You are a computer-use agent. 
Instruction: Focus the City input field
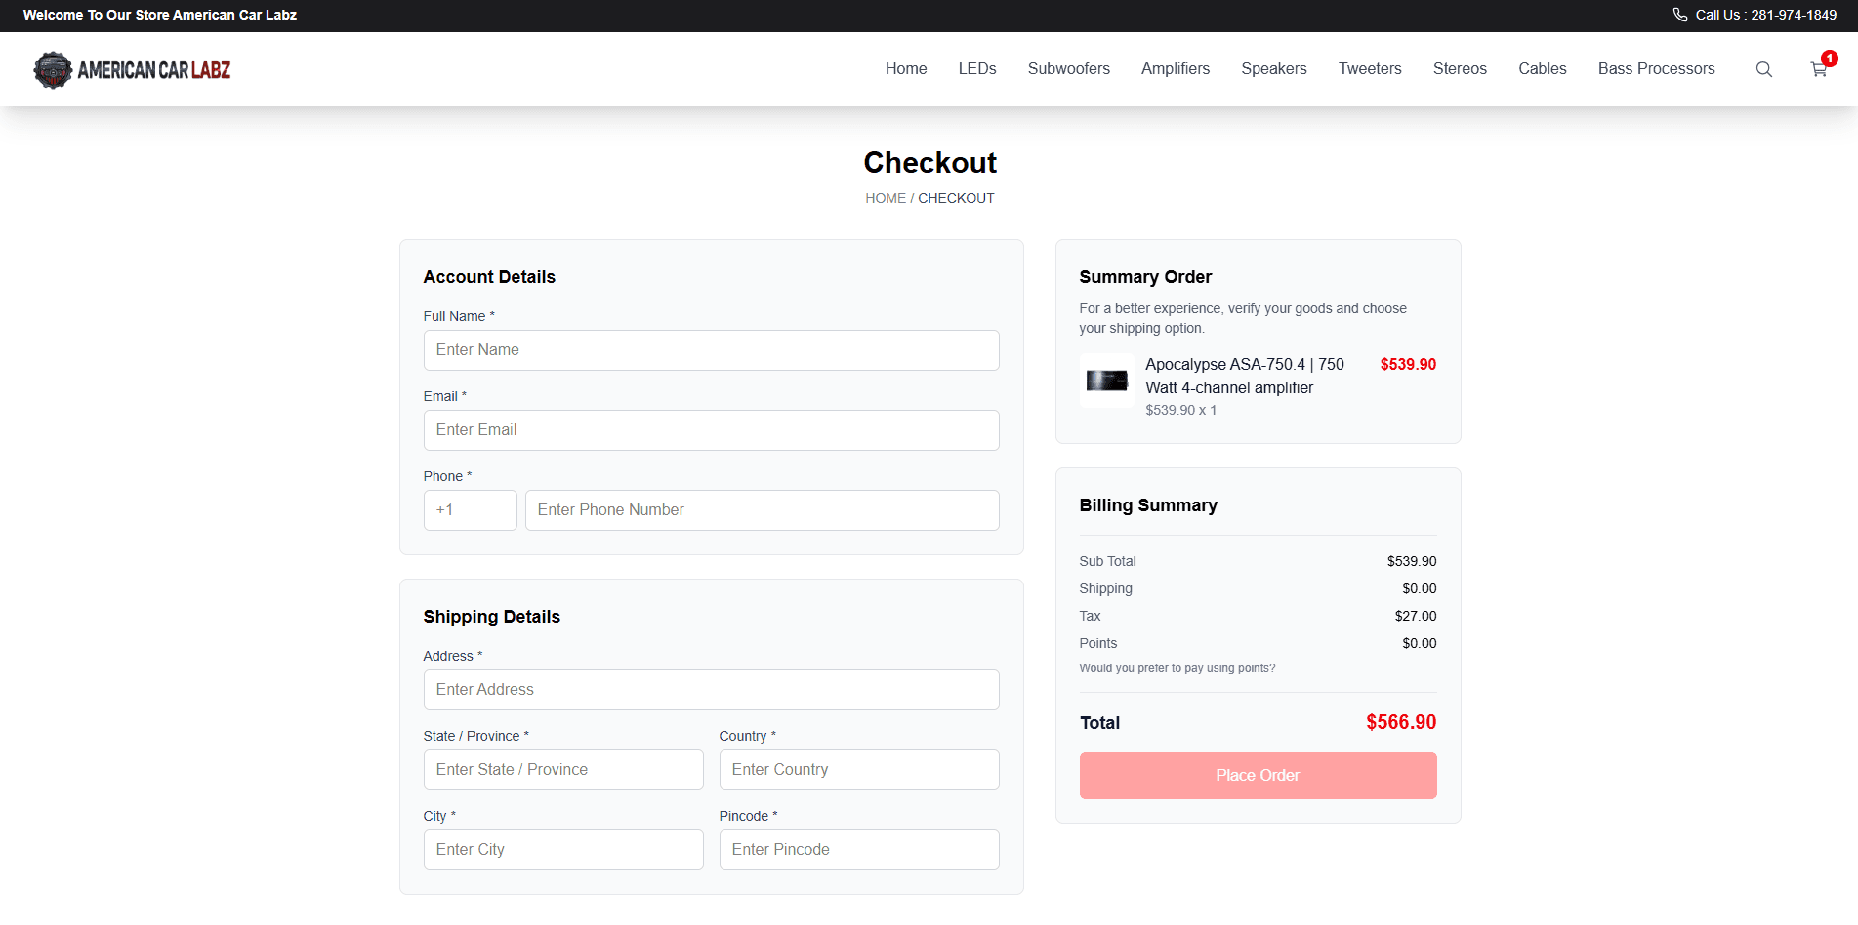563,850
